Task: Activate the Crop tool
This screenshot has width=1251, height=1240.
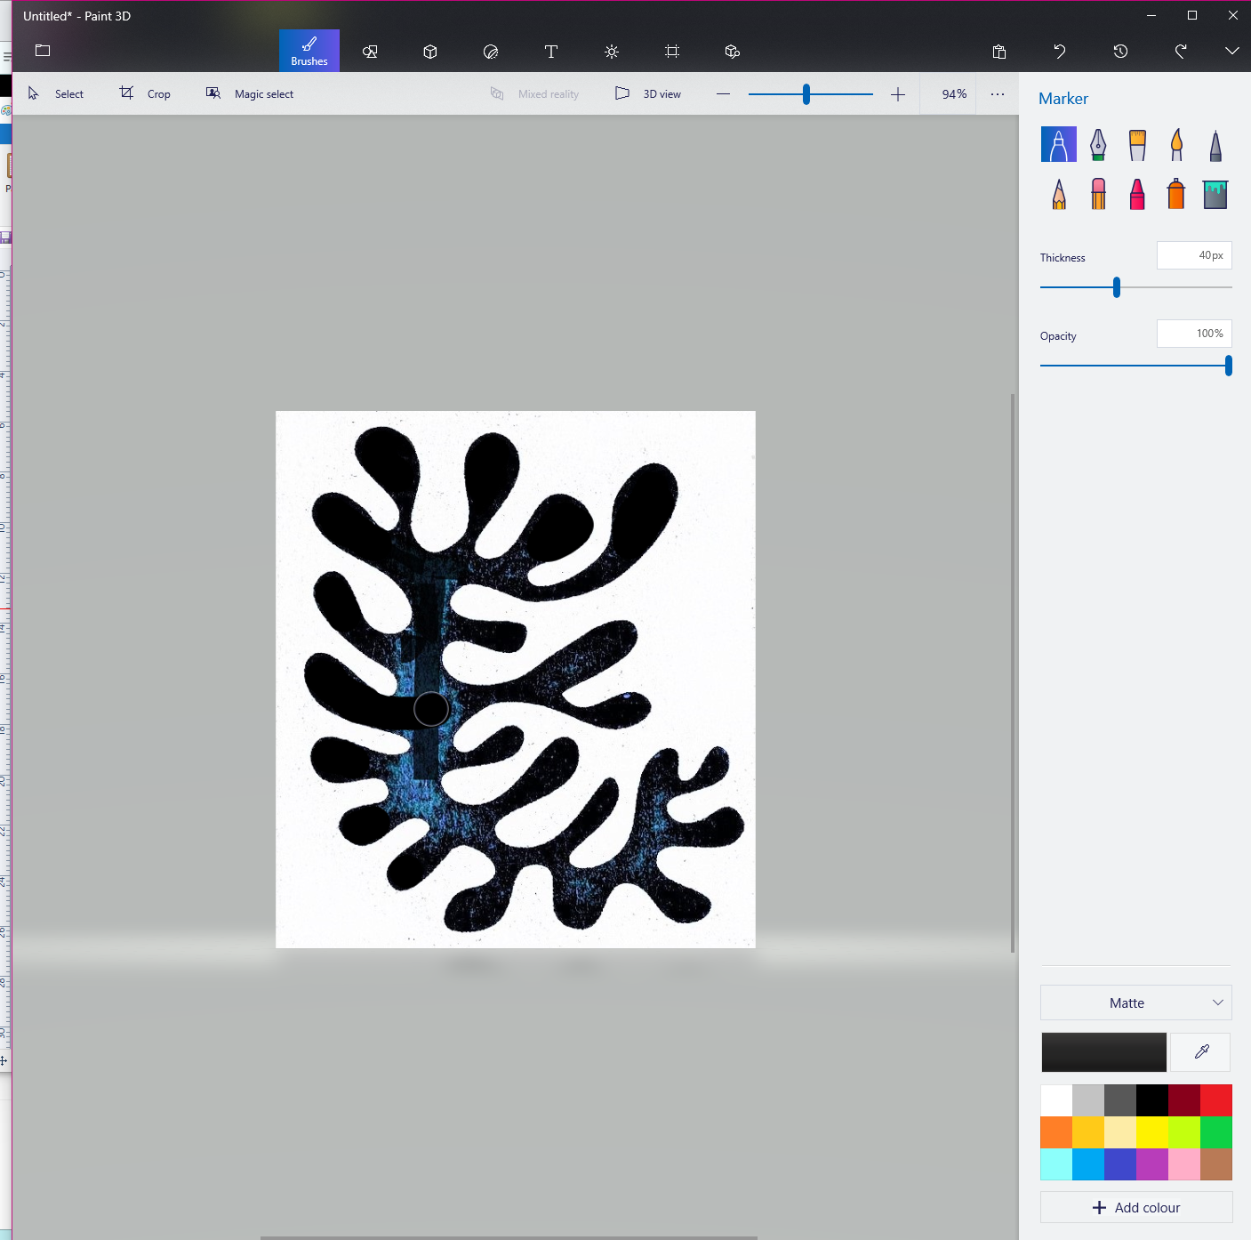Action: click(145, 93)
